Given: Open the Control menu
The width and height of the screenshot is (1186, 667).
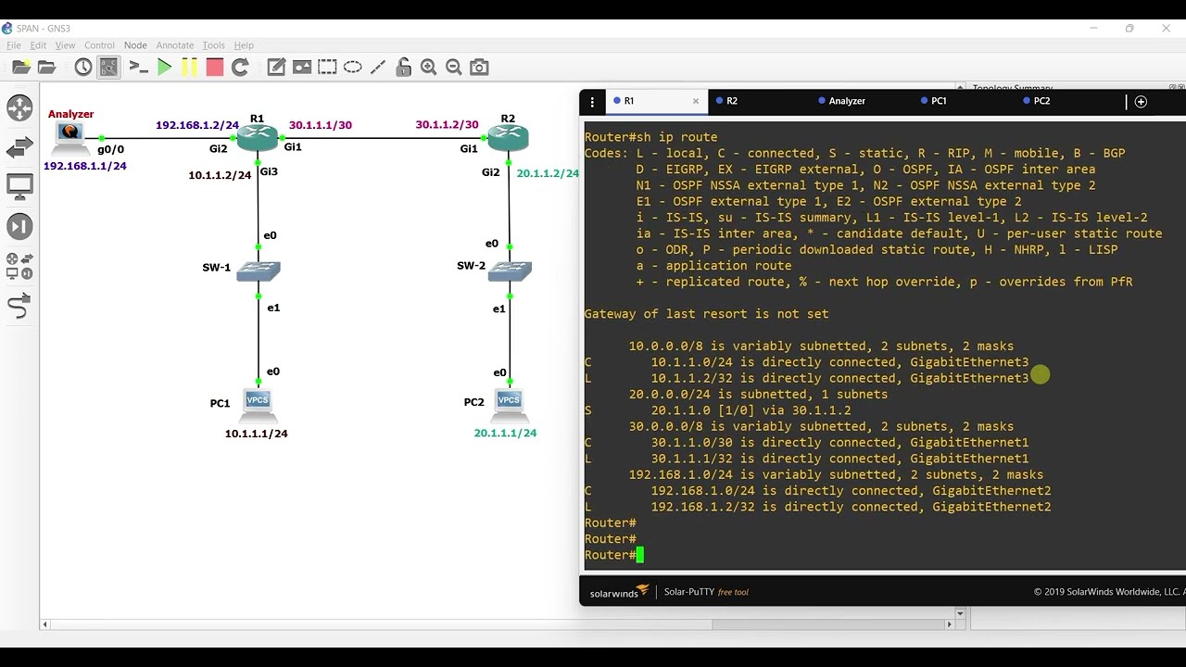Looking at the screenshot, I should [99, 45].
